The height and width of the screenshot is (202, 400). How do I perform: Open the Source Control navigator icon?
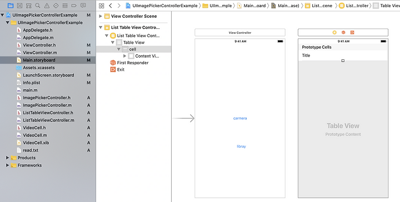tap(19, 6)
